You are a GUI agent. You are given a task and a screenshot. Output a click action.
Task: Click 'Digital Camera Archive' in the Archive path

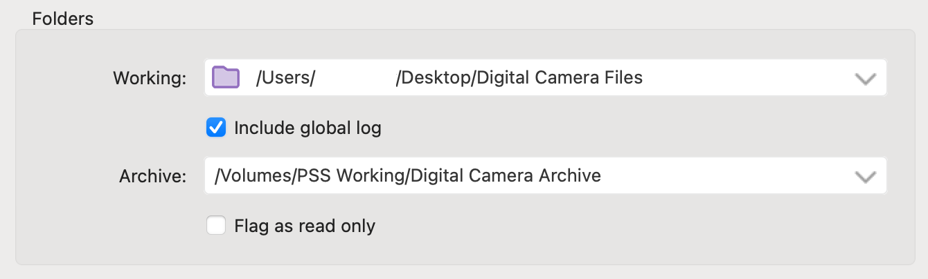coord(506,176)
